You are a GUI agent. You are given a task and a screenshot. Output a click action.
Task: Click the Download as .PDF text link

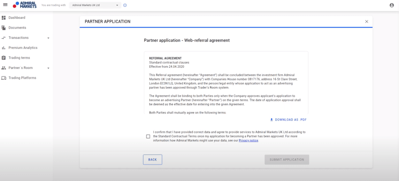291,120
